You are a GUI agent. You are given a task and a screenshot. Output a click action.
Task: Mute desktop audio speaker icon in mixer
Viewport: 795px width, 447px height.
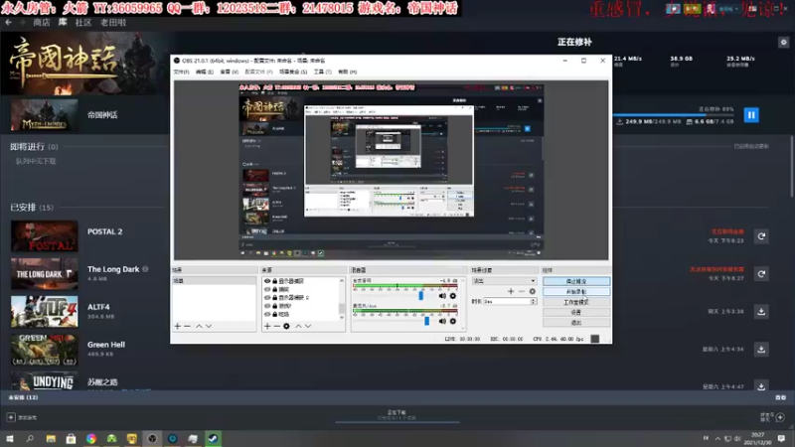(442, 296)
